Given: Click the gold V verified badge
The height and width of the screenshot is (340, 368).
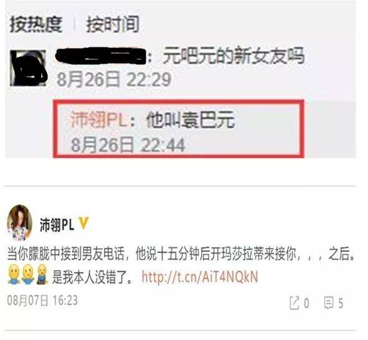Looking at the screenshot, I should coord(83,223).
